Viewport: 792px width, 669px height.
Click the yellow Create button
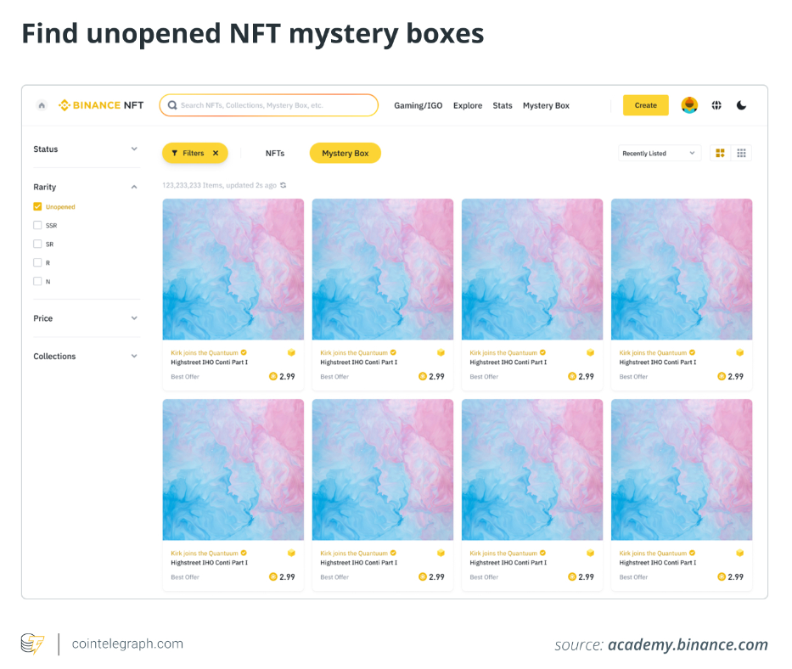[x=645, y=105]
